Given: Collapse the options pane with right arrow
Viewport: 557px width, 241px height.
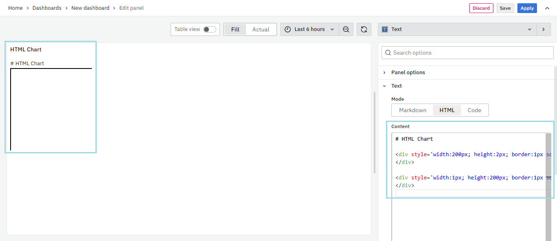Looking at the screenshot, I should [x=543, y=29].
